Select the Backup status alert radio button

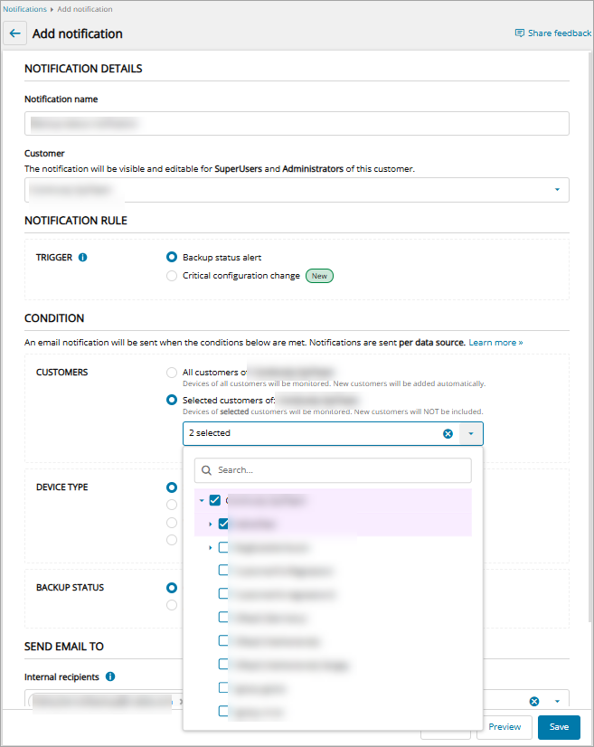coord(172,258)
